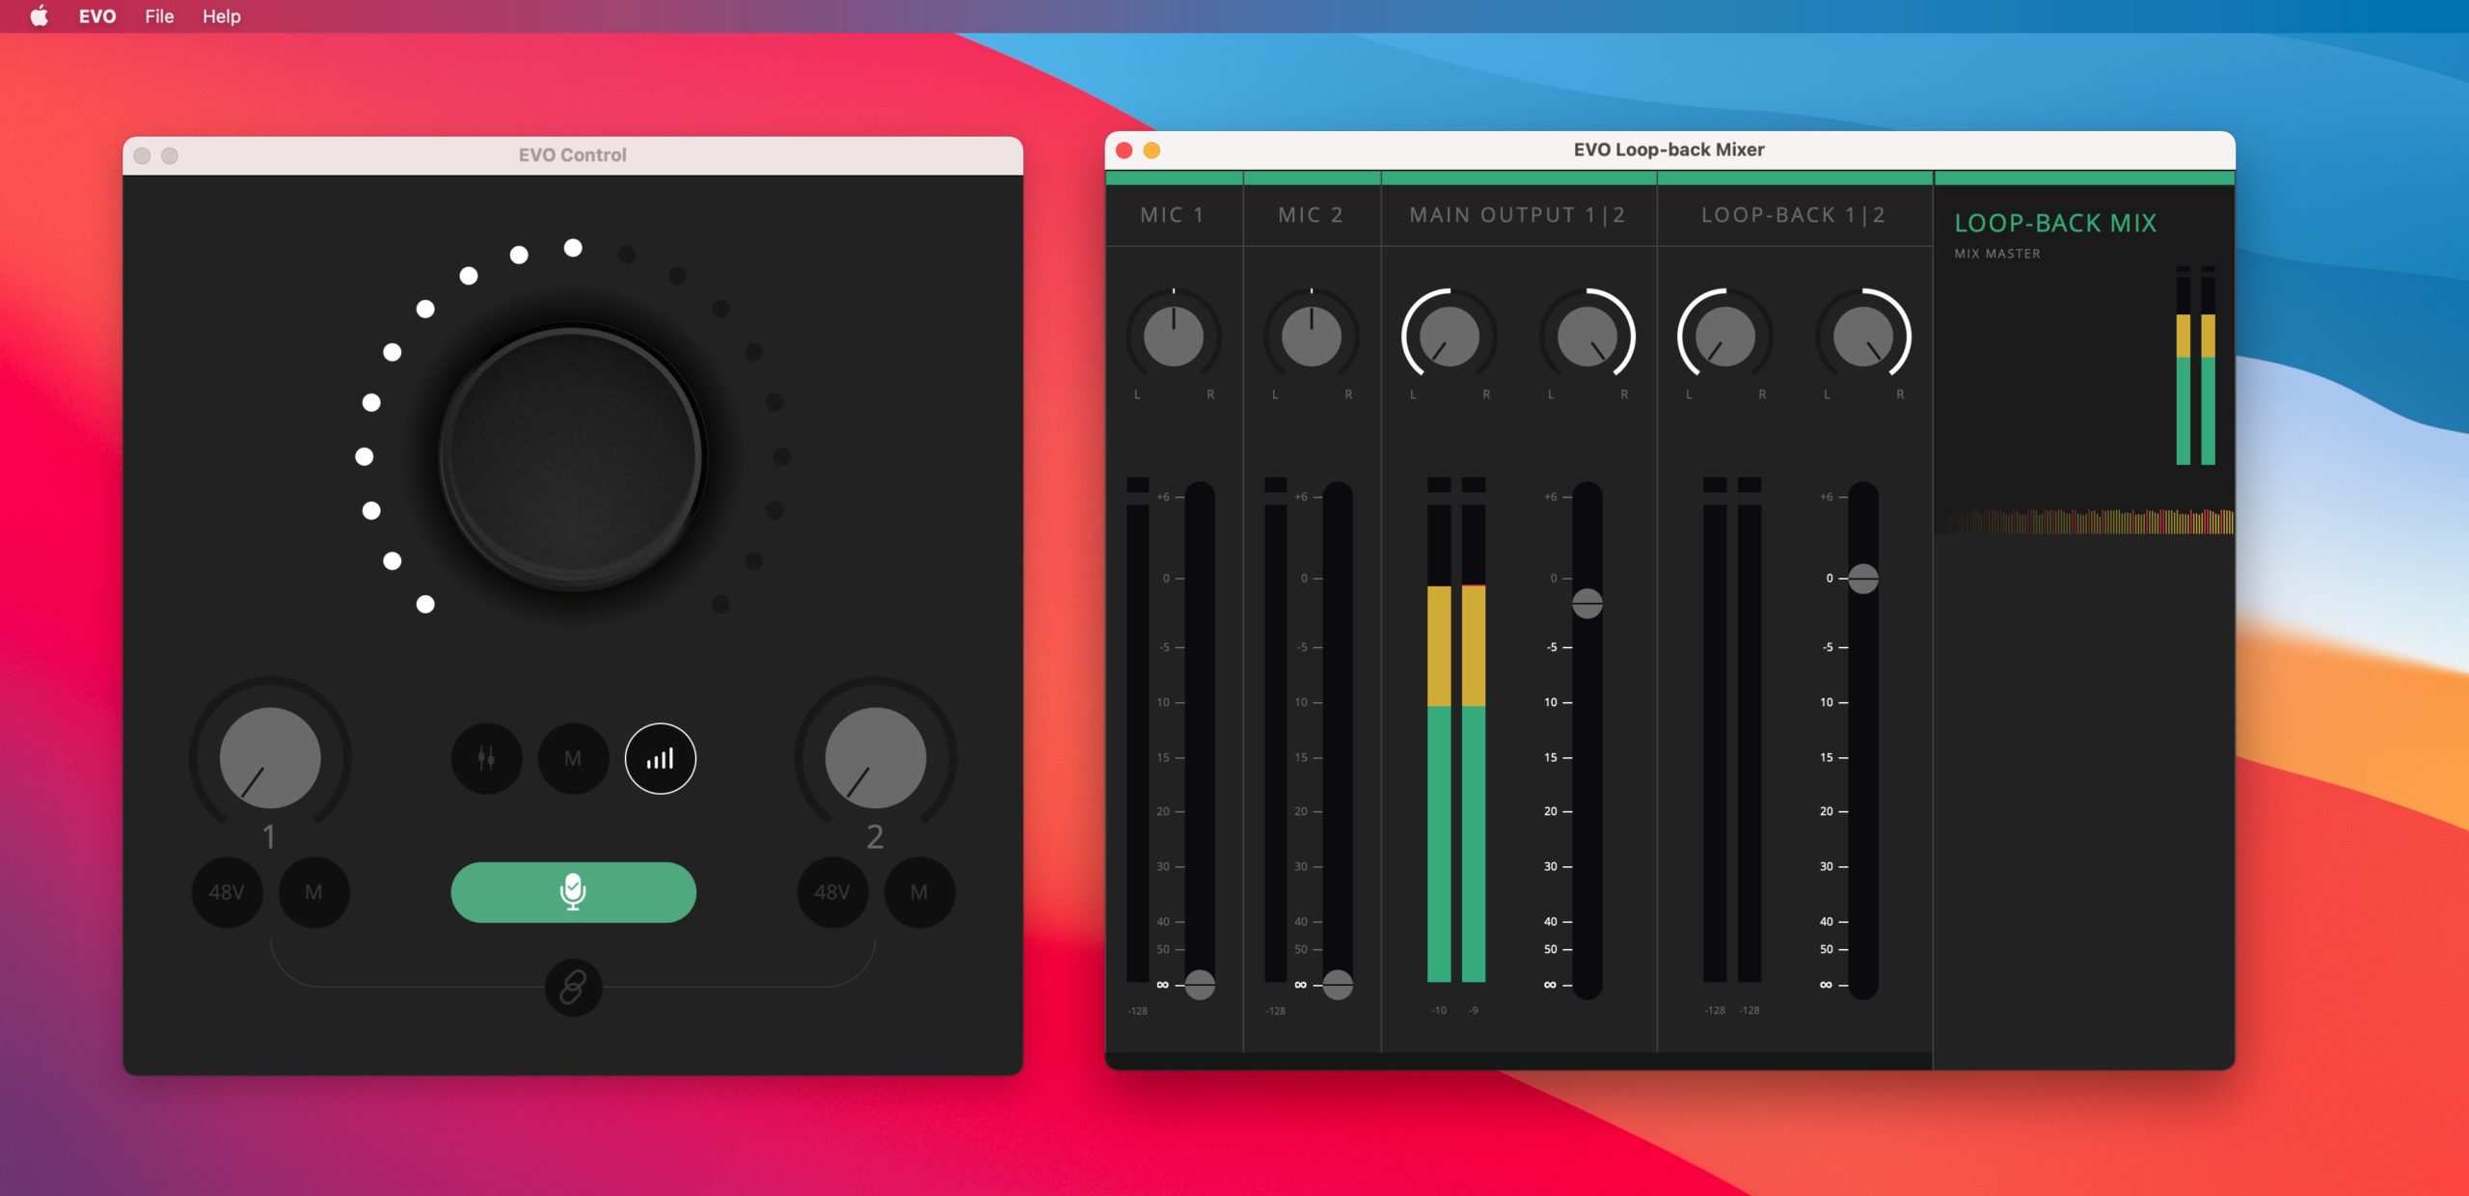Click the MIC 1 fader handle
The height and width of the screenshot is (1196, 2469).
[x=1199, y=985]
